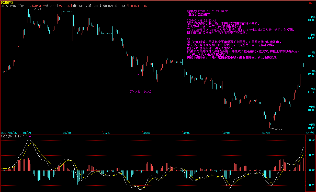This screenshot has width=316, height=192.
Task: Click the 5分钟 period label
Action: tap(310, 133)
